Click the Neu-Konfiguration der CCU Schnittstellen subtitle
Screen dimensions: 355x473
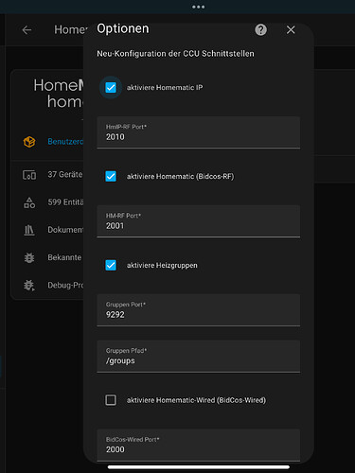coord(175,54)
